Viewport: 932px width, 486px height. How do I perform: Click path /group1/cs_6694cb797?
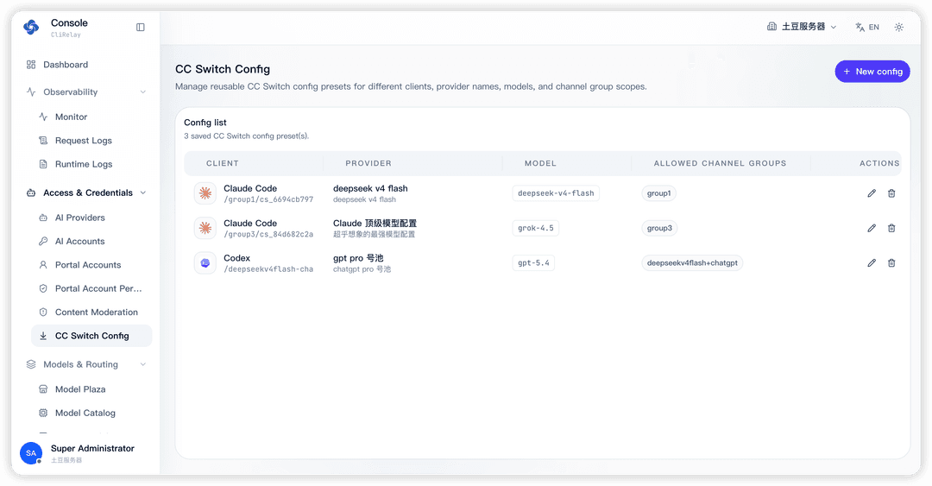click(x=268, y=199)
